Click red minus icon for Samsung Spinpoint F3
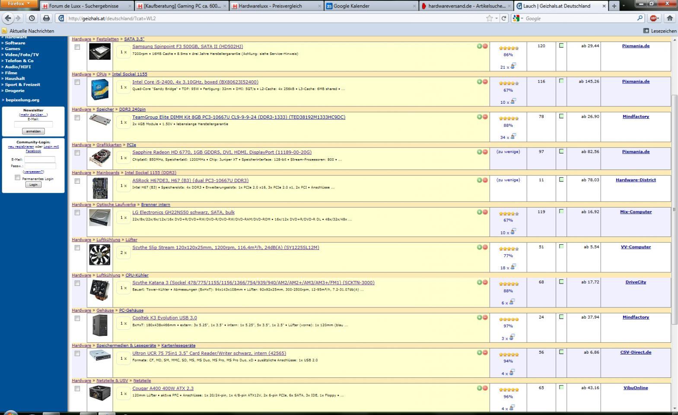 [x=485, y=46]
